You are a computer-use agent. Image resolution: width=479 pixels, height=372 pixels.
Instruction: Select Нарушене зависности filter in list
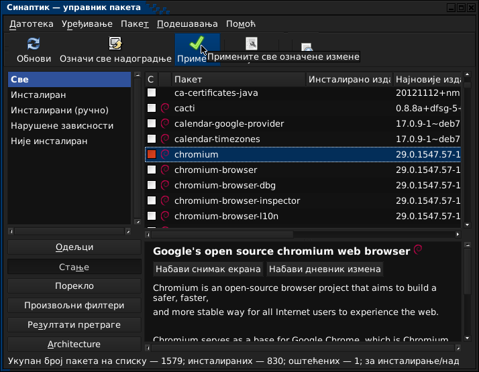click(x=62, y=126)
